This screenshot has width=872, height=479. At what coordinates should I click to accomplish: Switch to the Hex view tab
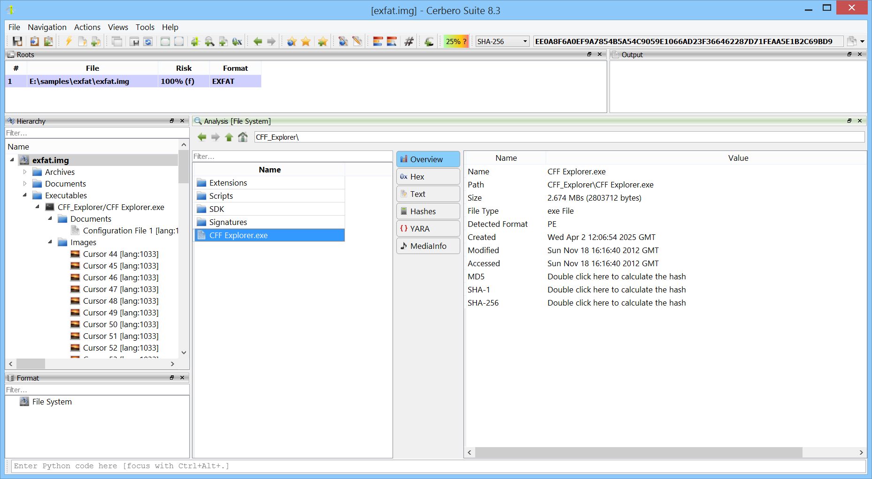[428, 177]
